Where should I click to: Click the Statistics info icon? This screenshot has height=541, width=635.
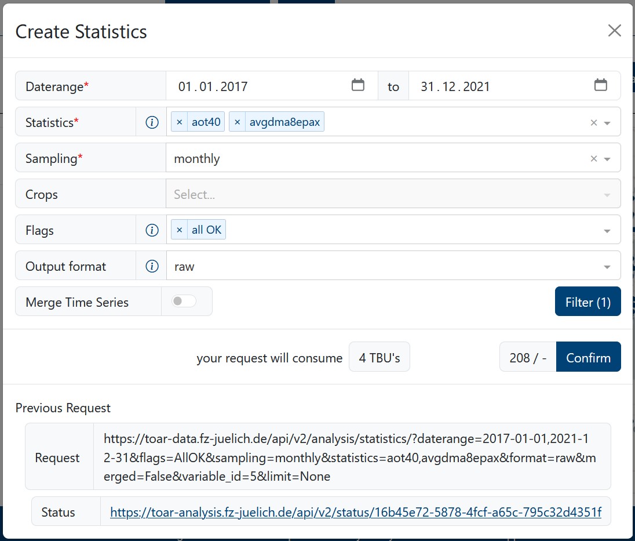coord(152,122)
